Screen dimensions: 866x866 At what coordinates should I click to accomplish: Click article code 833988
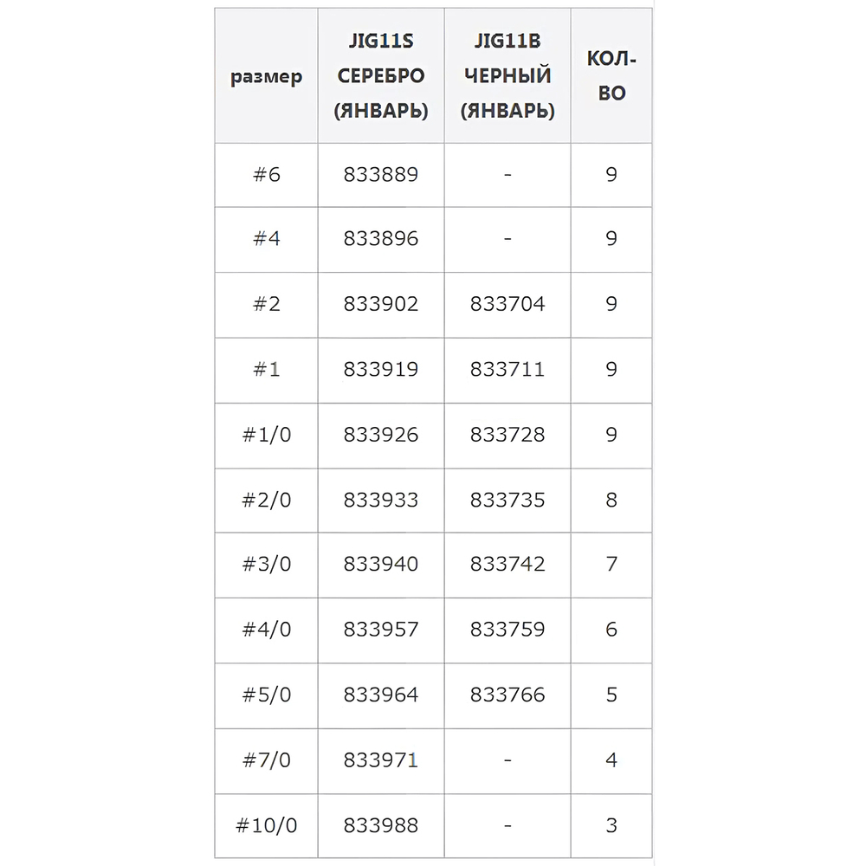(x=381, y=825)
